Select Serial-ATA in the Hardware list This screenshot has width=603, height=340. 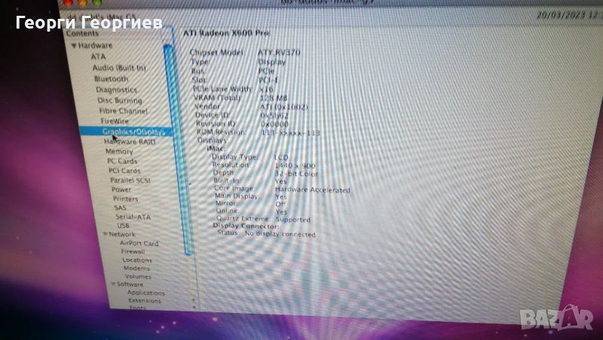[133, 217]
